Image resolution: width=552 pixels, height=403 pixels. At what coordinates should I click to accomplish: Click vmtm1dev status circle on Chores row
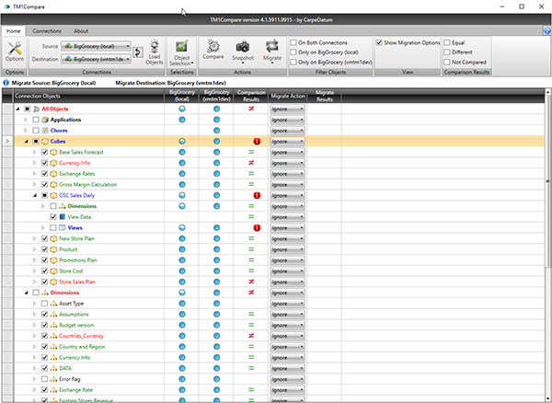point(216,131)
